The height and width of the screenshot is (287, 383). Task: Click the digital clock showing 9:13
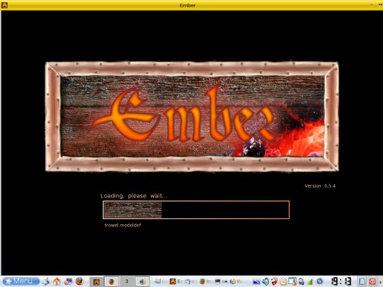(341, 282)
